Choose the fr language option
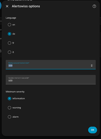 (9, 43)
